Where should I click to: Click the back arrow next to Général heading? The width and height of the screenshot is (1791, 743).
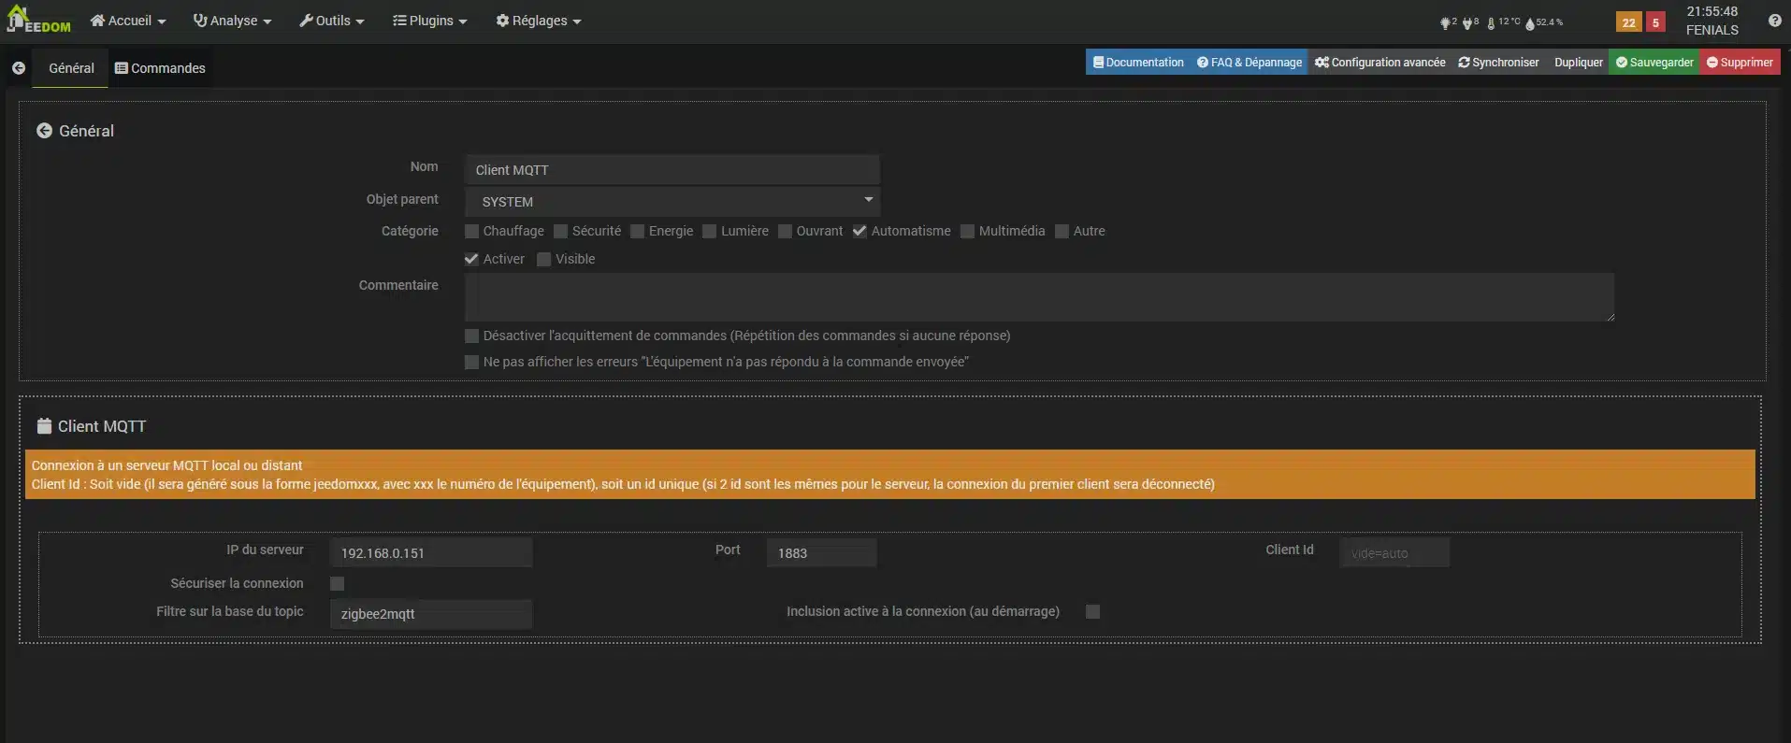click(44, 131)
